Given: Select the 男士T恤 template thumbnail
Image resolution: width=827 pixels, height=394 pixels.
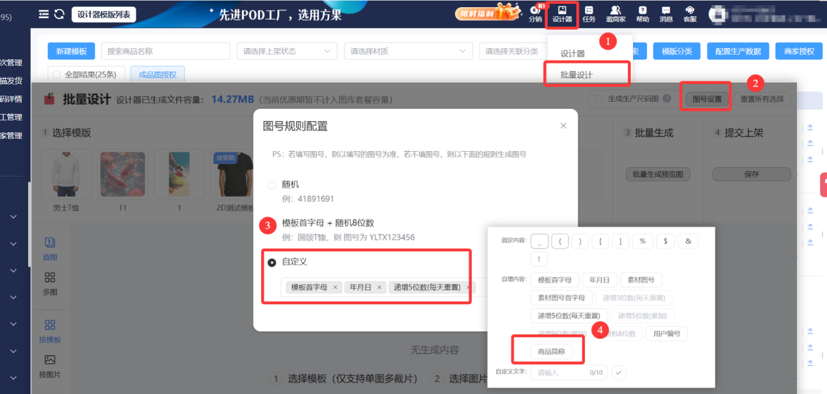Looking at the screenshot, I should [x=65, y=173].
